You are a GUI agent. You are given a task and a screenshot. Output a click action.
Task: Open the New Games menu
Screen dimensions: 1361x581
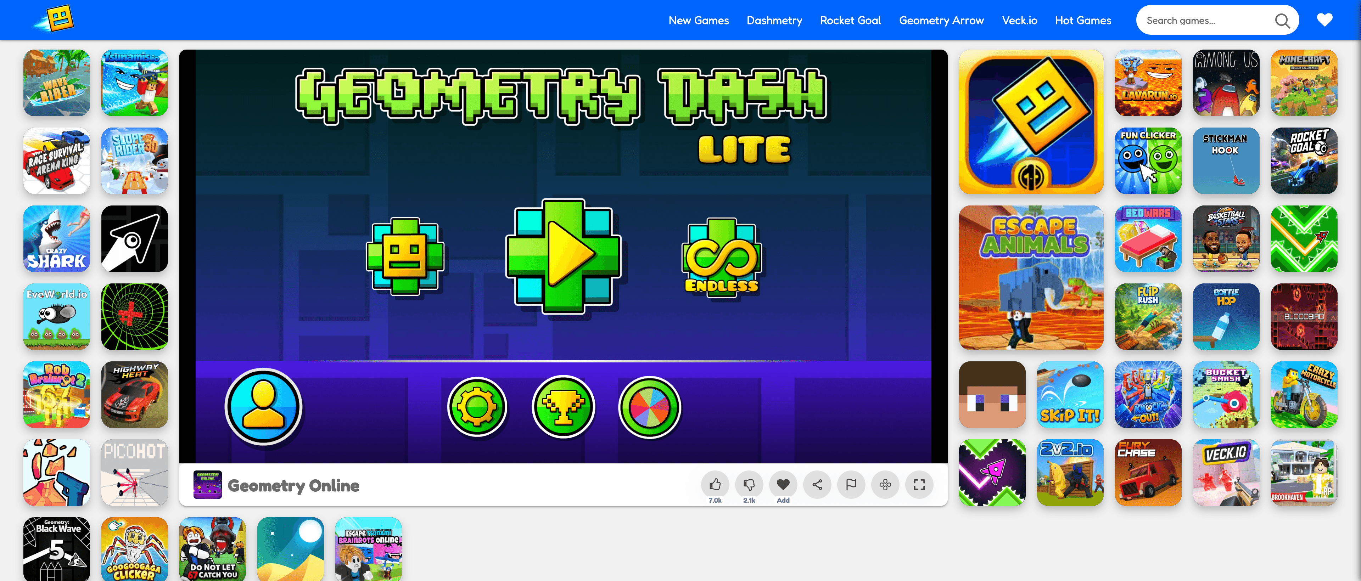point(699,20)
